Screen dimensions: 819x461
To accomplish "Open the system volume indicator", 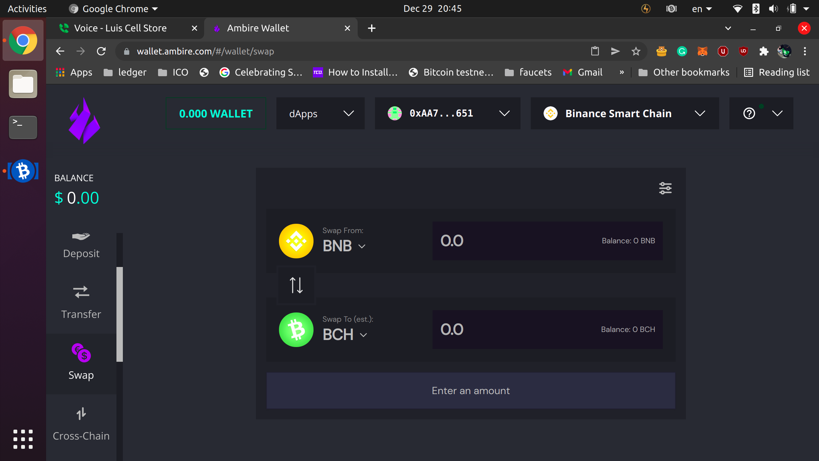I will (773, 9).
